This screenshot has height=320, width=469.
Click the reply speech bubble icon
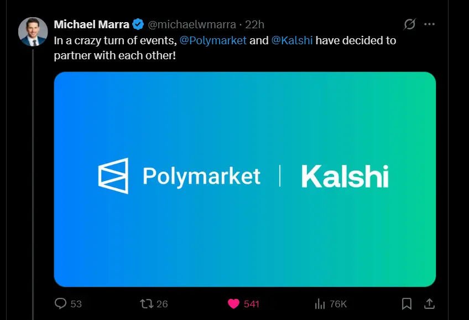coord(61,303)
